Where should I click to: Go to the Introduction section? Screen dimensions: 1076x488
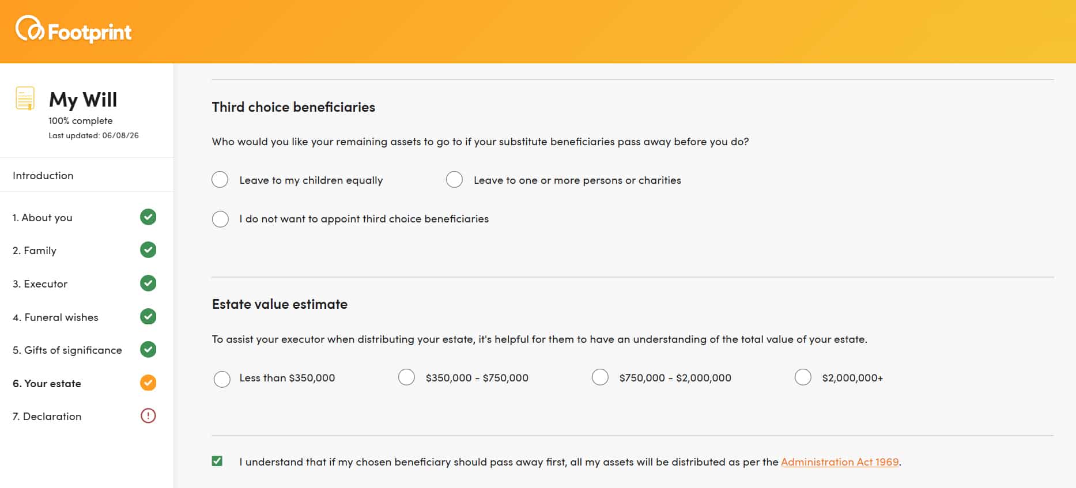pos(43,176)
